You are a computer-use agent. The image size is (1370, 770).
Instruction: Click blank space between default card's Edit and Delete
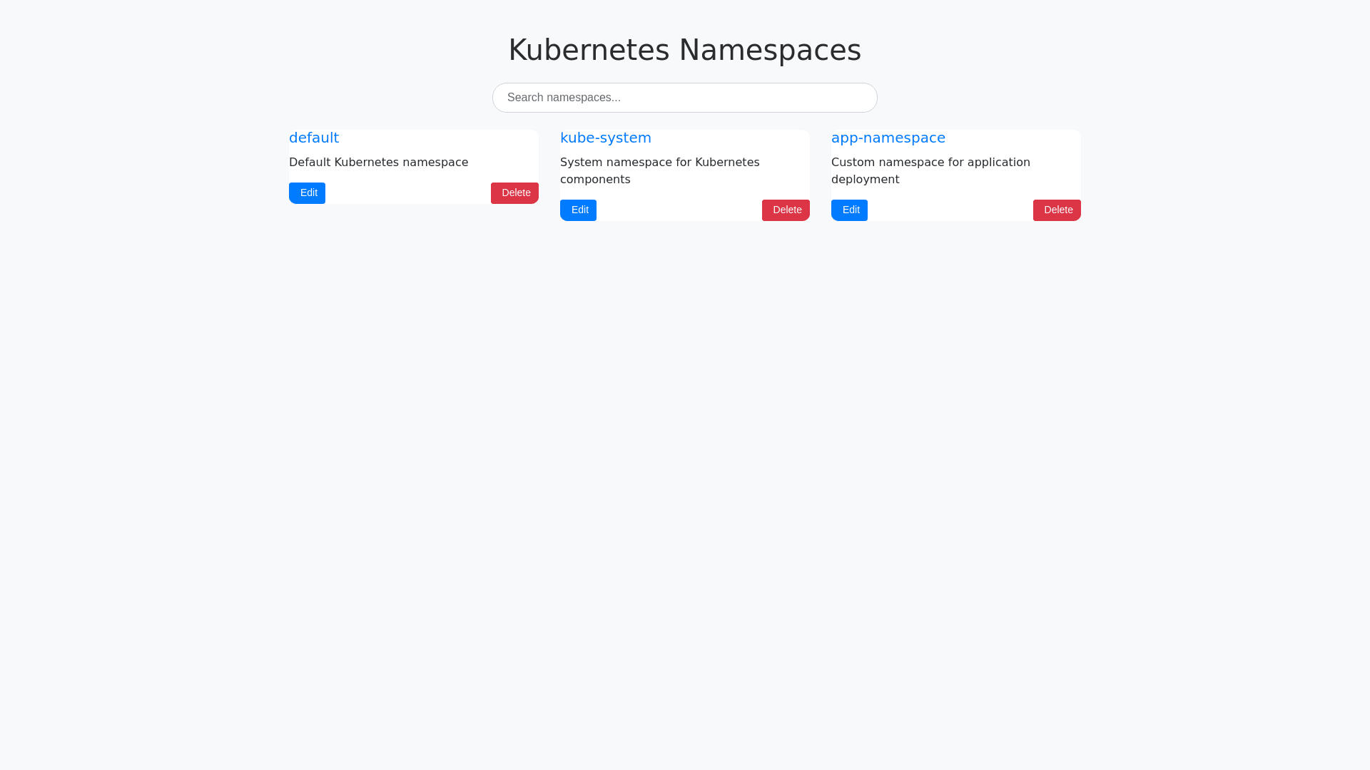tap(408, 193)
